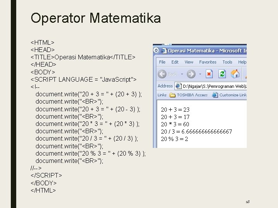The height and width of the screenshot is (208, 278).
Task: Click the '<SCRIPT LANGUAGE = "JavaScript">' code line
Action: [x=83, y=79]
